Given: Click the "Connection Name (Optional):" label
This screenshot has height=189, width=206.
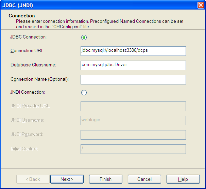Looking at the screenshot, I should tap(39, 79).
